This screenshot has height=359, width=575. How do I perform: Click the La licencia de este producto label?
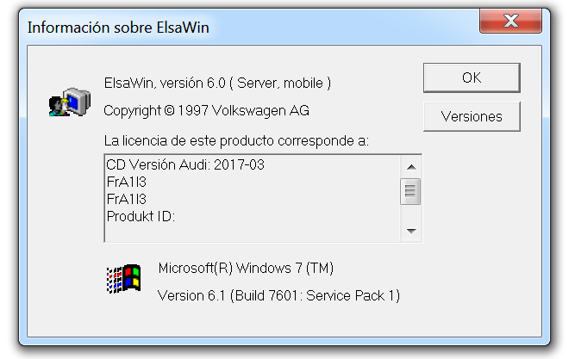click(236, 140)
